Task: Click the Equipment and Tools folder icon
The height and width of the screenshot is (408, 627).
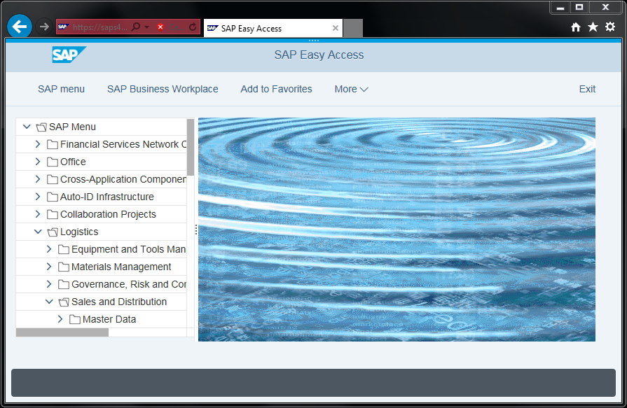Action: point(64,249)
